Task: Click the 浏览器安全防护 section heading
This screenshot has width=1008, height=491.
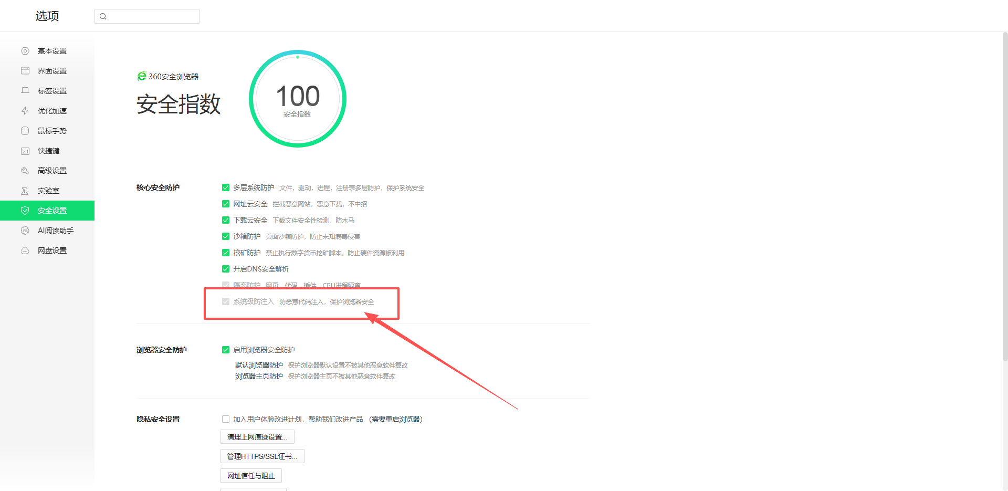Action: pyautogui.click(x=162, y=350)
